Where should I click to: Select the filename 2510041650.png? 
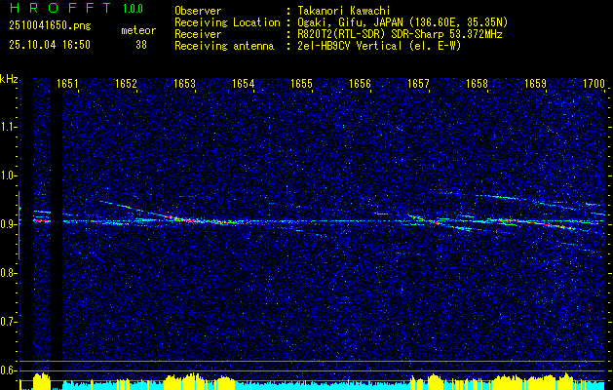[x=50, y=26]
